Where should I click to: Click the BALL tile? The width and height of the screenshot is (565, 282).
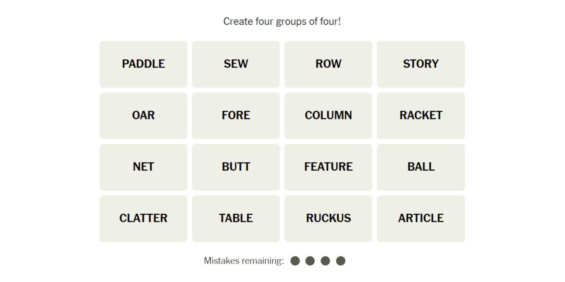[x=421, y=167]
